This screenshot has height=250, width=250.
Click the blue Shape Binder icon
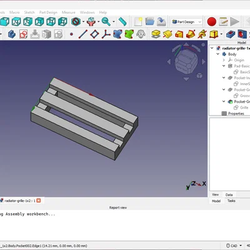pyautogui.click(x=117, y=34)
